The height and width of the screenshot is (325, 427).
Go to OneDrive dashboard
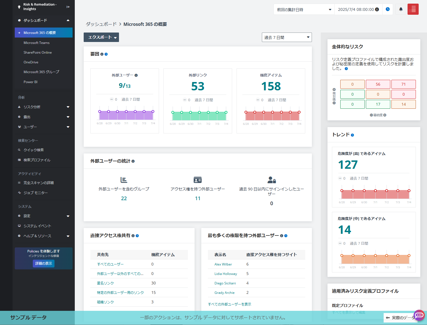(x=31, y=62)
